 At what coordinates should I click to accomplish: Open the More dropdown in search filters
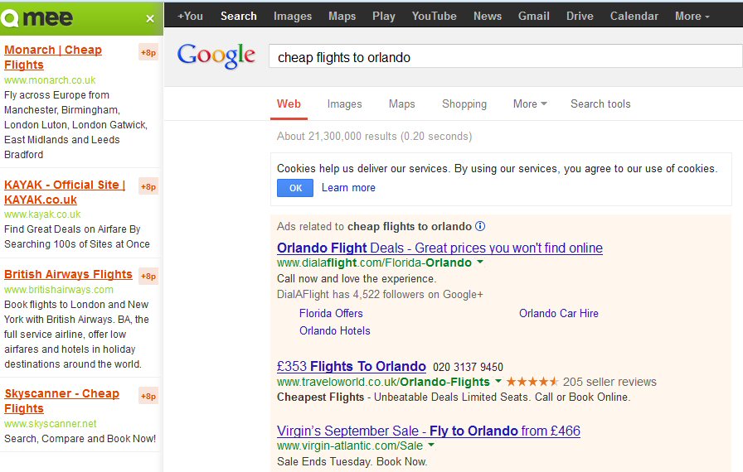530,104
